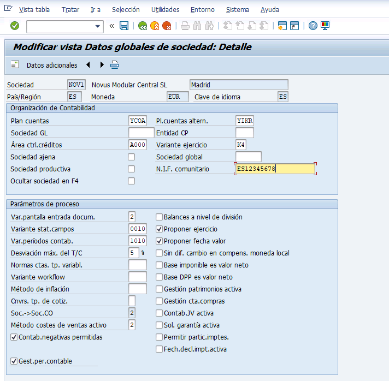Click the Find Next binoculars icon
The image size is (389, 381).
pyautogui.click(x=209, y=26)
